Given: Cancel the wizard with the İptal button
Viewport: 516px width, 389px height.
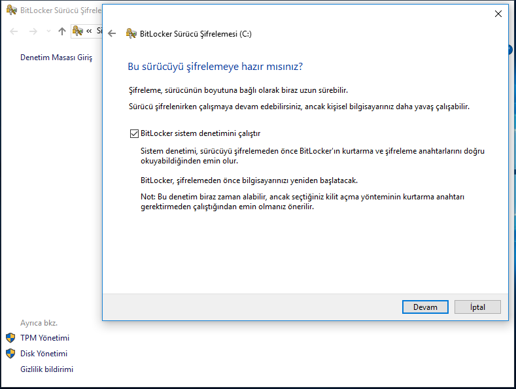Looking at the screenshot, I should pos(477,307).
